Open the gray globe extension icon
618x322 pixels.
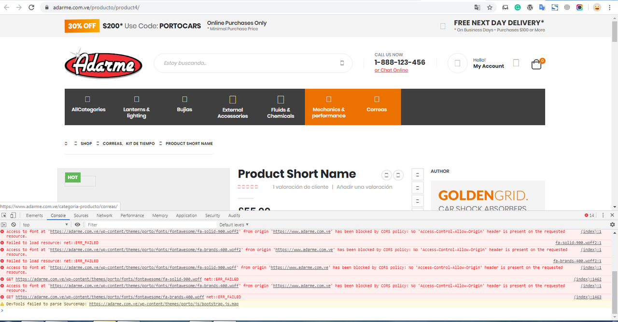567,7
